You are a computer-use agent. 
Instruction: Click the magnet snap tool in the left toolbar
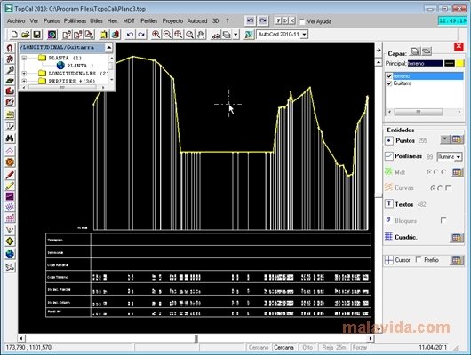point(10,48)
